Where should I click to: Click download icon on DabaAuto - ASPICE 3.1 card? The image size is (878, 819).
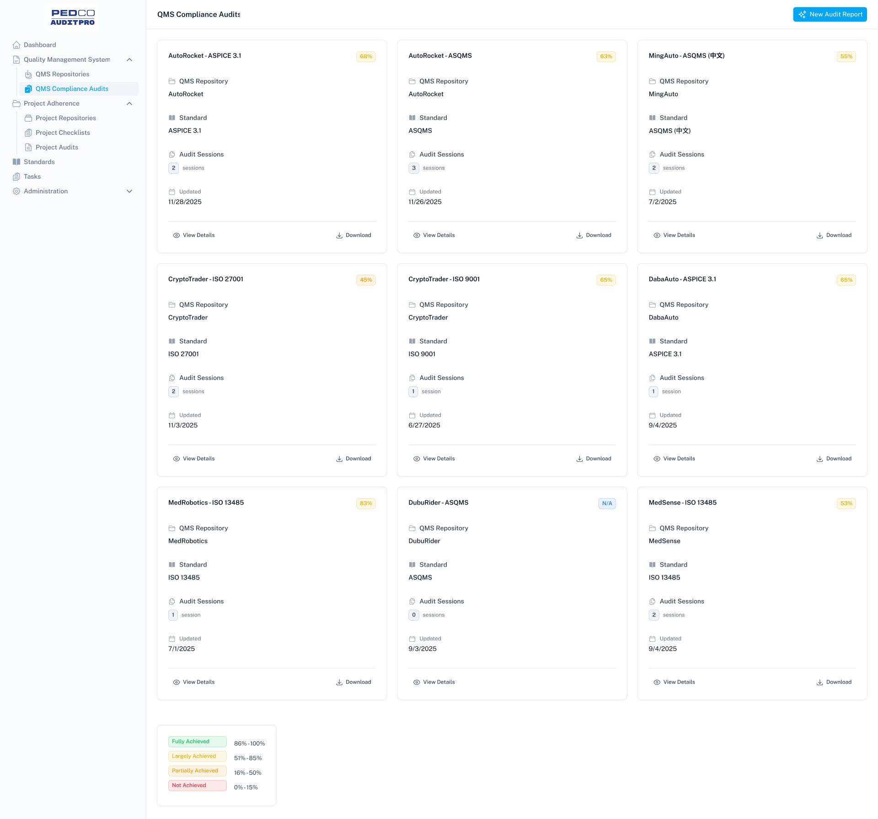(x=820, y=459)
